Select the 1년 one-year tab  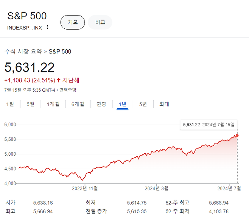point(123,105)
